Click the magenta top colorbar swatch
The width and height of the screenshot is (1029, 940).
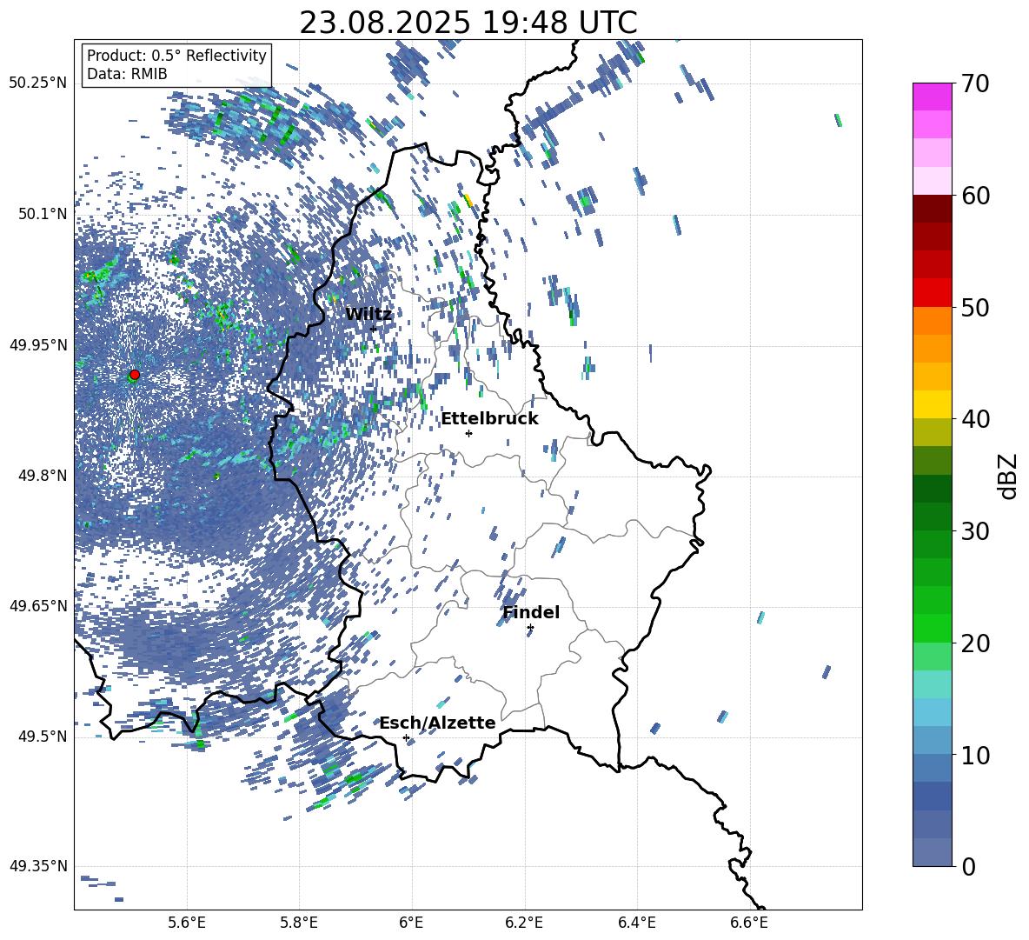click(932, 97)
